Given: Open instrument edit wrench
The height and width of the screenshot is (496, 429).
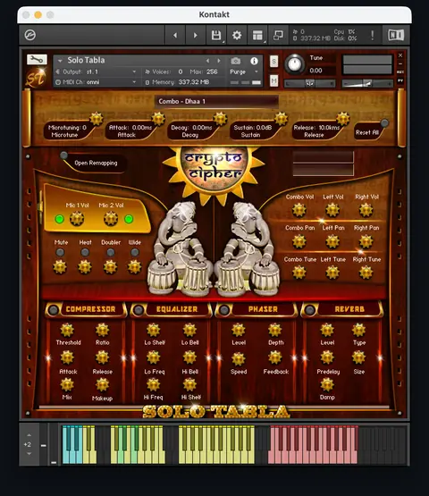Looking at the screenshot, I should [37, 60].
